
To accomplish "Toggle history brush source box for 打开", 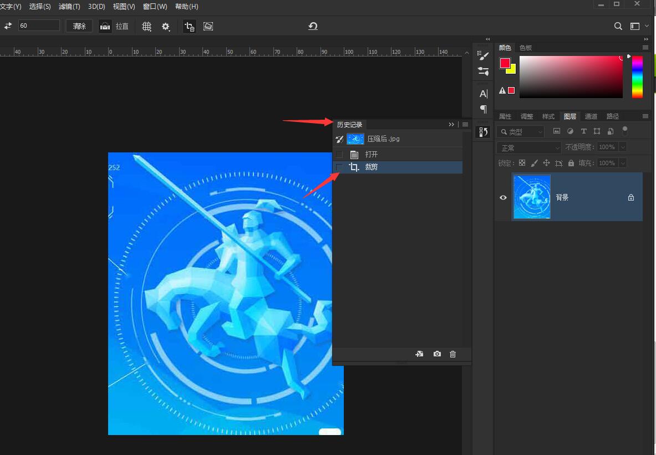I will coord(339,155).
